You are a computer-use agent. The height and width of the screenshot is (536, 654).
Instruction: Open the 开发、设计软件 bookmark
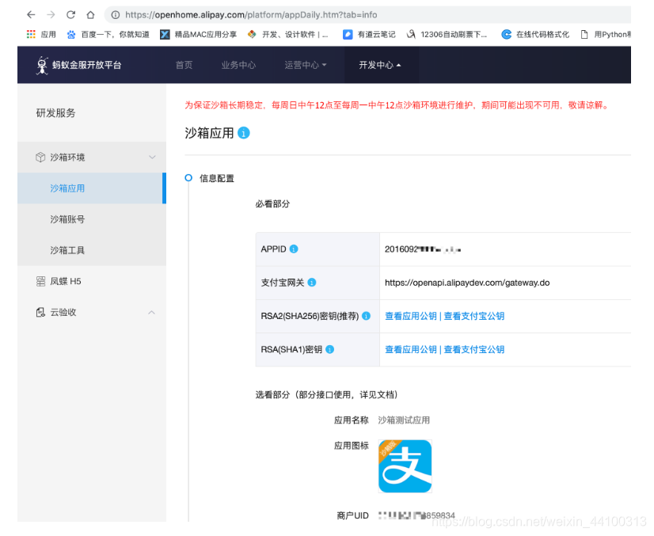pyautogui.click(x=287, y=34)
